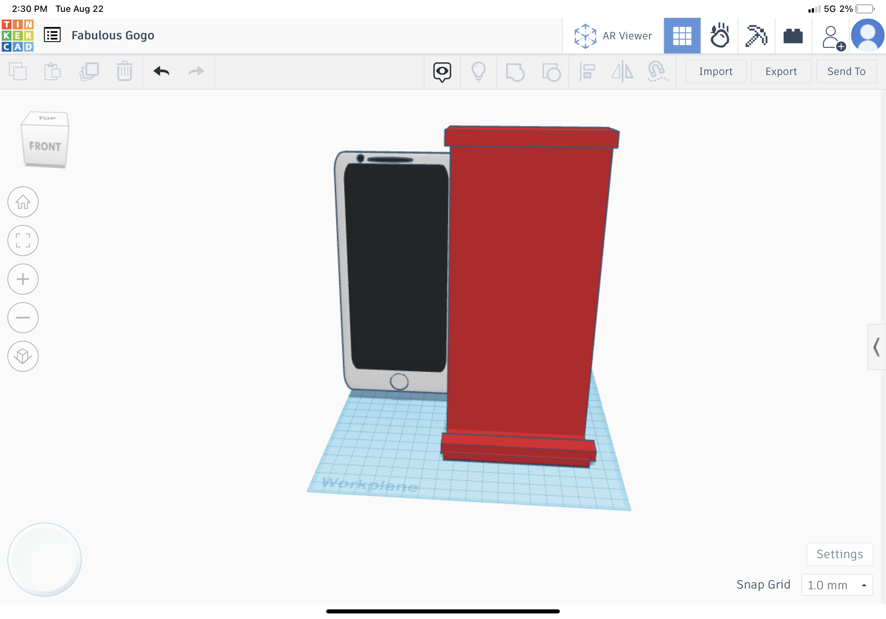The height and width of the screenshot is (619, 886).
Task: Toggle orthographic view mode
Action: pos(23,356)
